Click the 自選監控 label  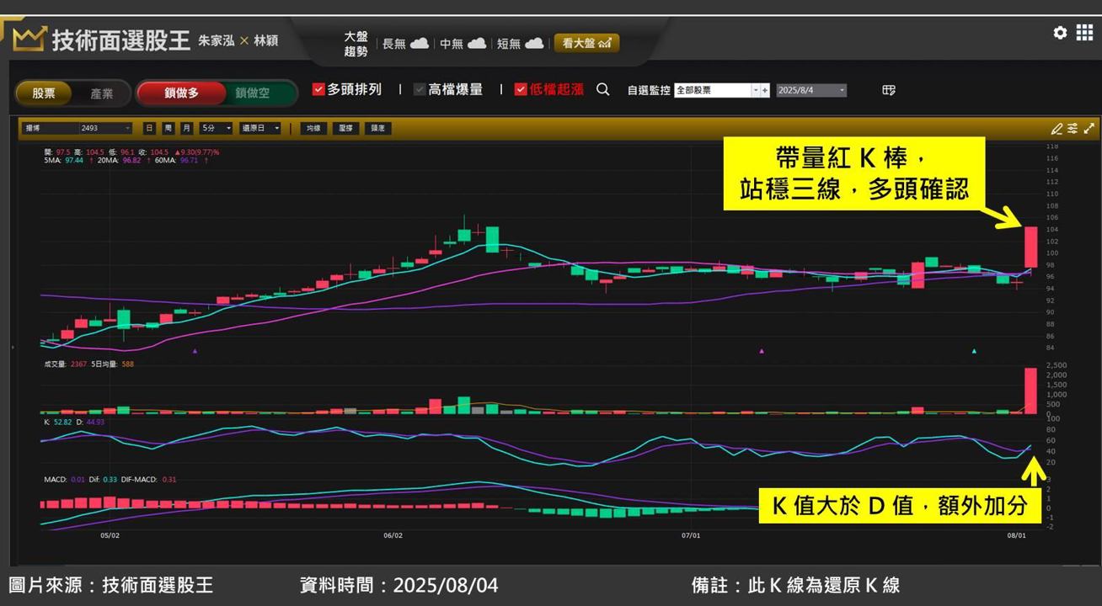649,90
